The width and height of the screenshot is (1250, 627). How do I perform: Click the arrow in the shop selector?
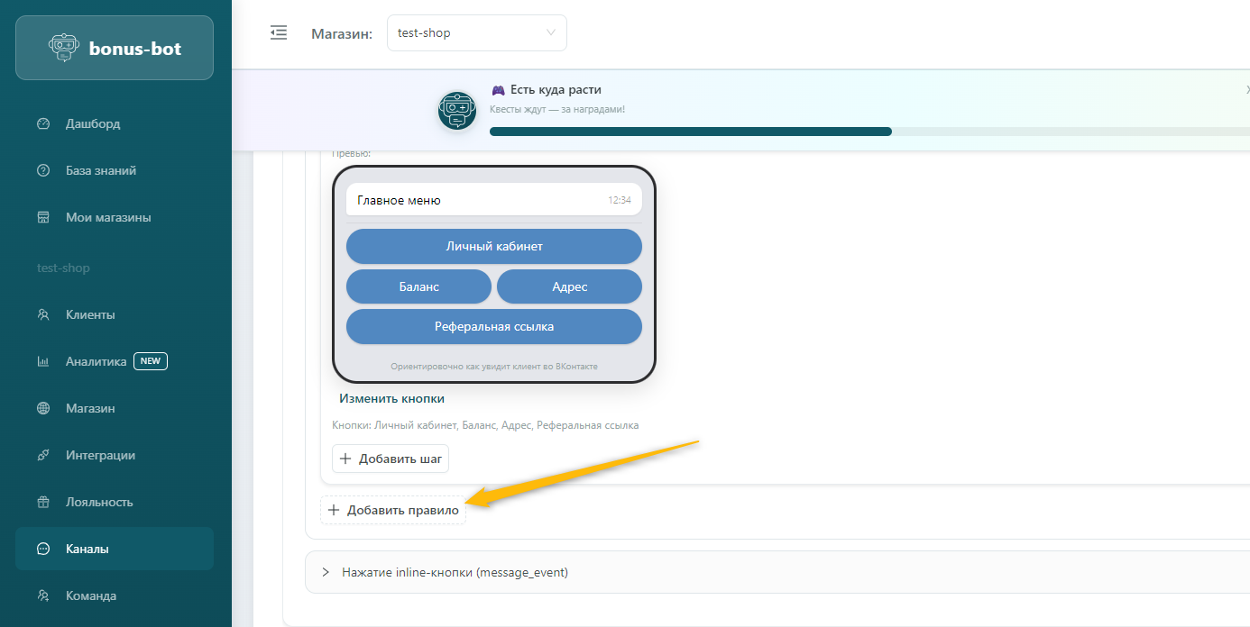point(551,32)
